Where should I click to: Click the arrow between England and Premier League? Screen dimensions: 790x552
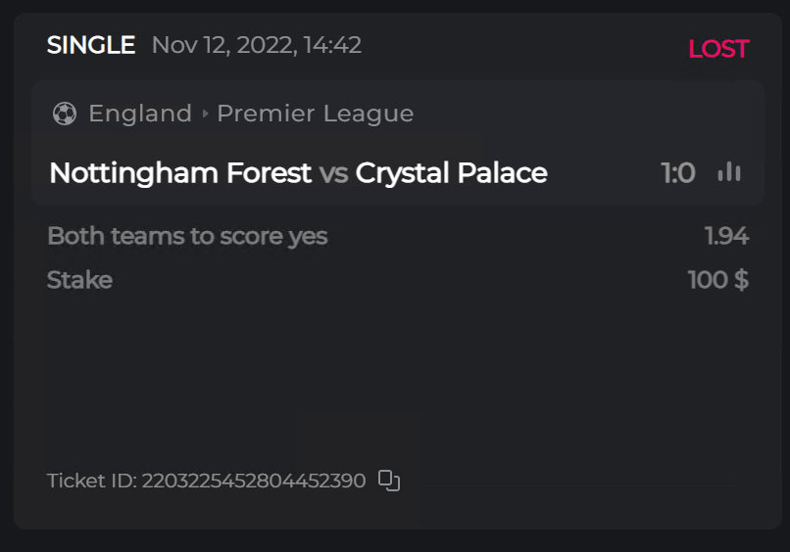205,114
